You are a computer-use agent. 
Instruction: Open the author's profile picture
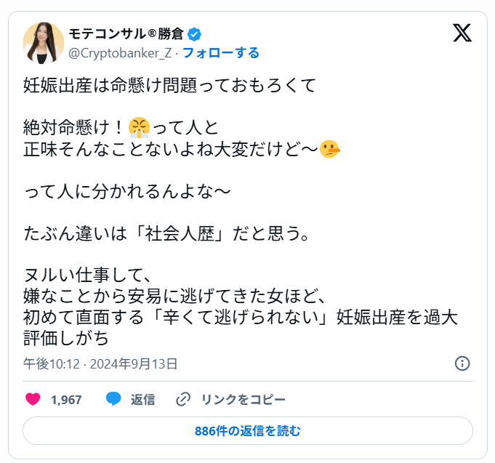click(x=44, y=43)
